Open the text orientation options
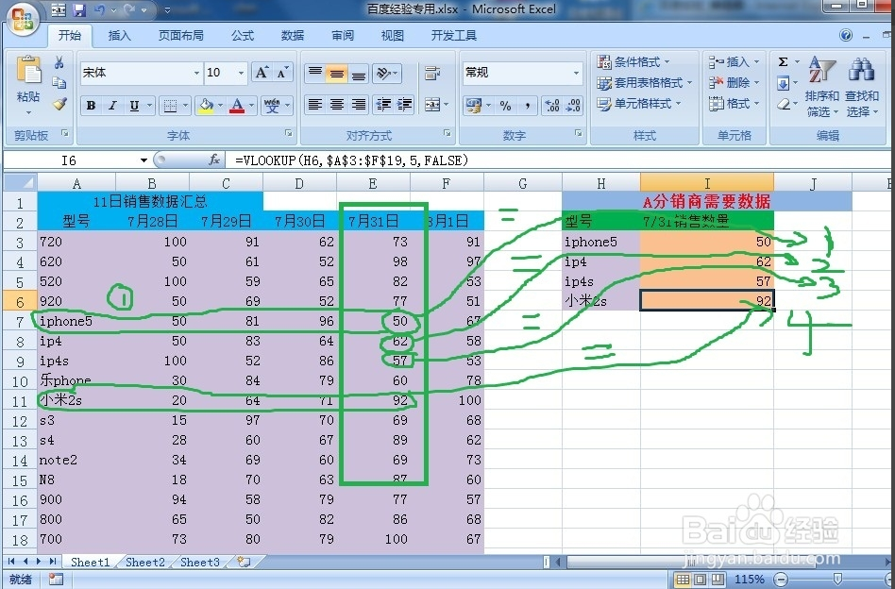895x589 pixels. tap(387, 73)
